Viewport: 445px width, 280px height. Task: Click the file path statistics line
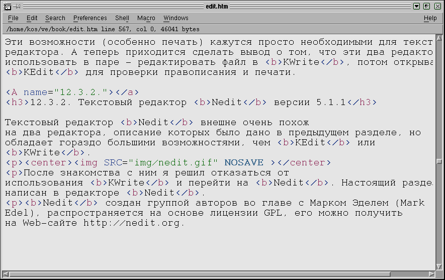(x=103, y=30)
